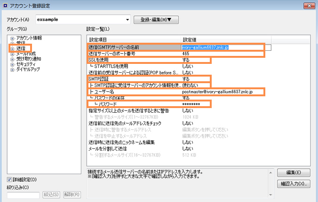Screen dimensions: 318x202
Task: Expand the セキュリティ tree node
Action: point(12,65)
